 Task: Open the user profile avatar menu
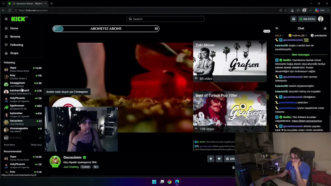click(x=321, y=19)
